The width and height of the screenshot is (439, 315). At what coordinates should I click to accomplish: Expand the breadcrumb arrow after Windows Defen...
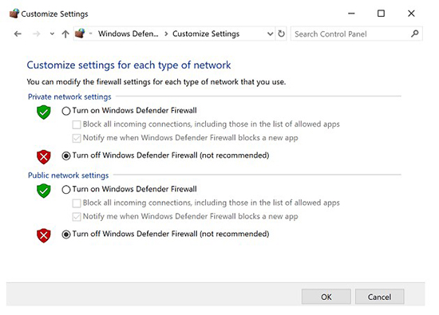[166, 33]
